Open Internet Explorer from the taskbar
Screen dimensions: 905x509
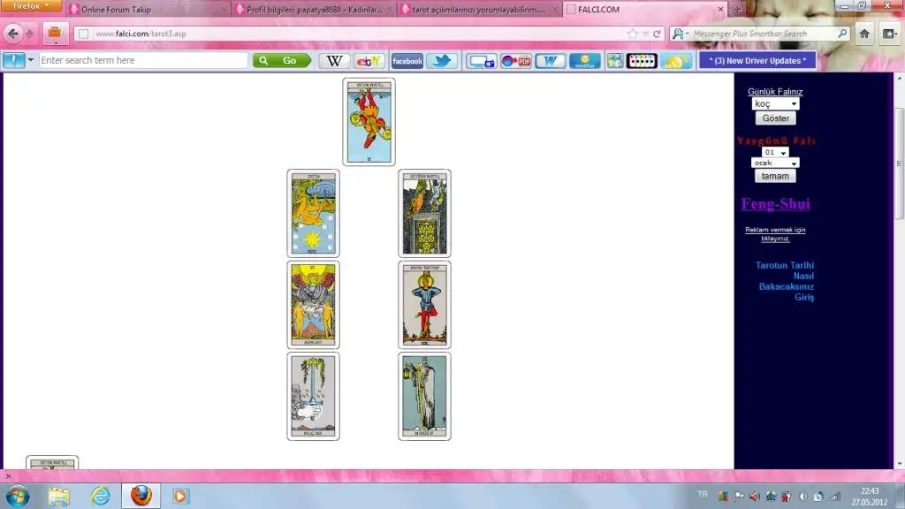coord(101,495)
